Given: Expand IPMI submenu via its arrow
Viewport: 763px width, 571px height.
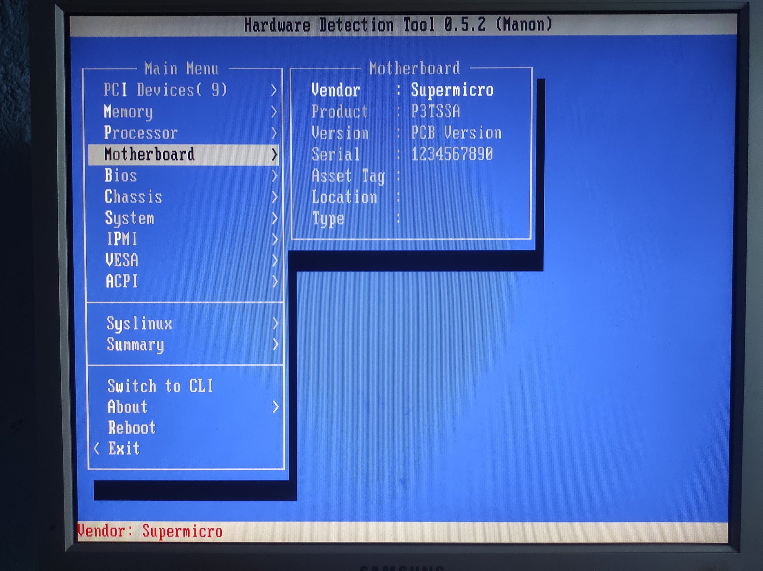Looking at the screenshot, I should coord(274,239).
